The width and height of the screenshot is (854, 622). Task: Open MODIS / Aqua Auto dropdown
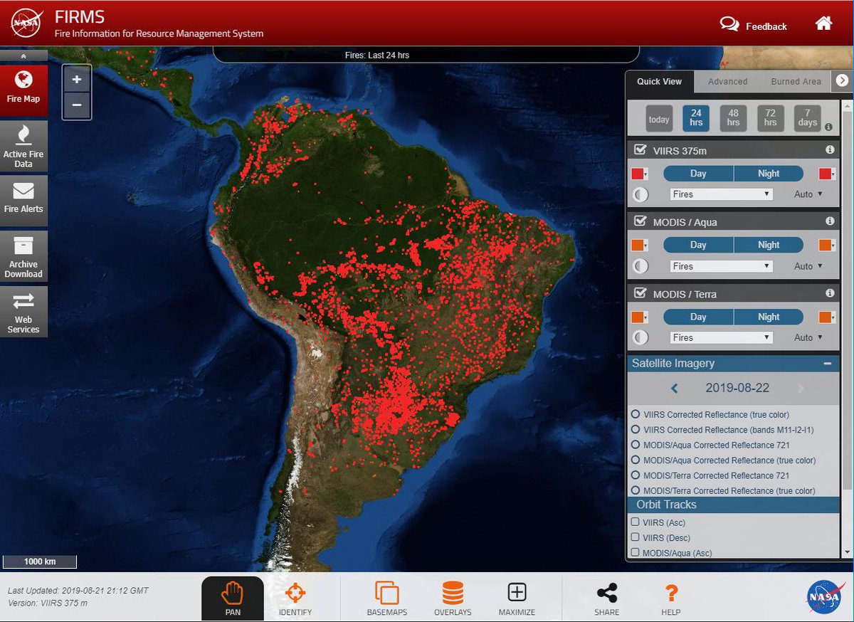pyautogui.click(x=808, y=266)
